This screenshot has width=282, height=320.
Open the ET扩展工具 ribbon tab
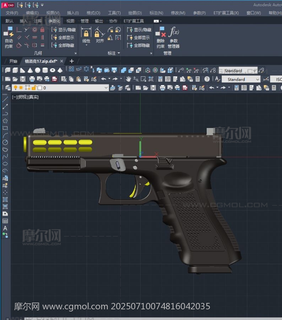pyautogui.click(x=134, y=21)
